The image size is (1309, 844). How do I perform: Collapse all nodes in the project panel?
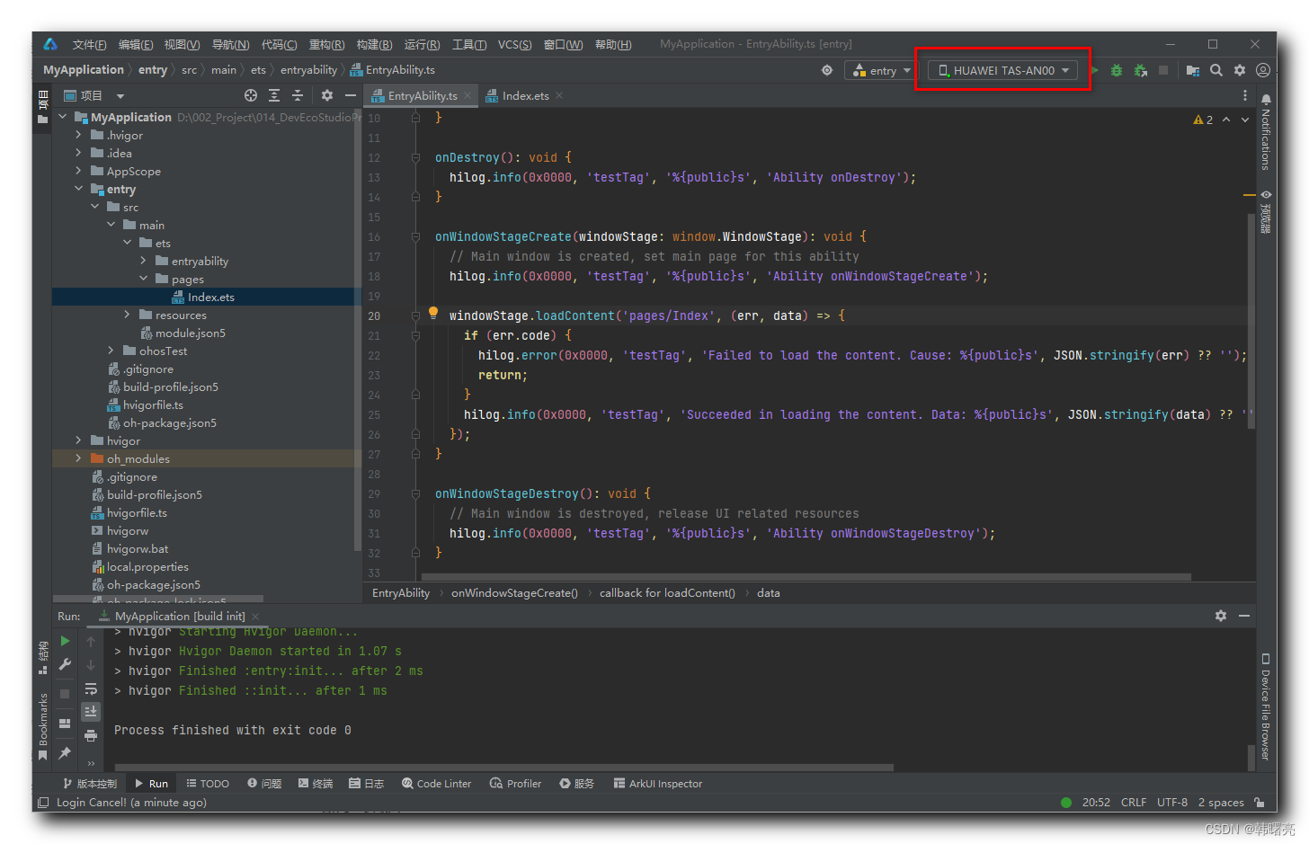point(298,95)
